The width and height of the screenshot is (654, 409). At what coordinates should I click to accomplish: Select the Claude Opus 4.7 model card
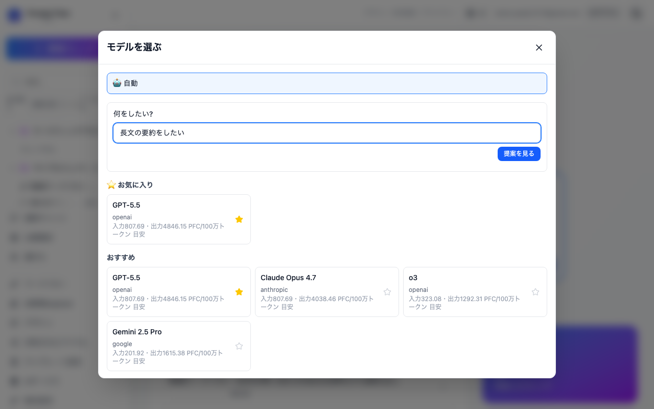(x=327, y=292)
